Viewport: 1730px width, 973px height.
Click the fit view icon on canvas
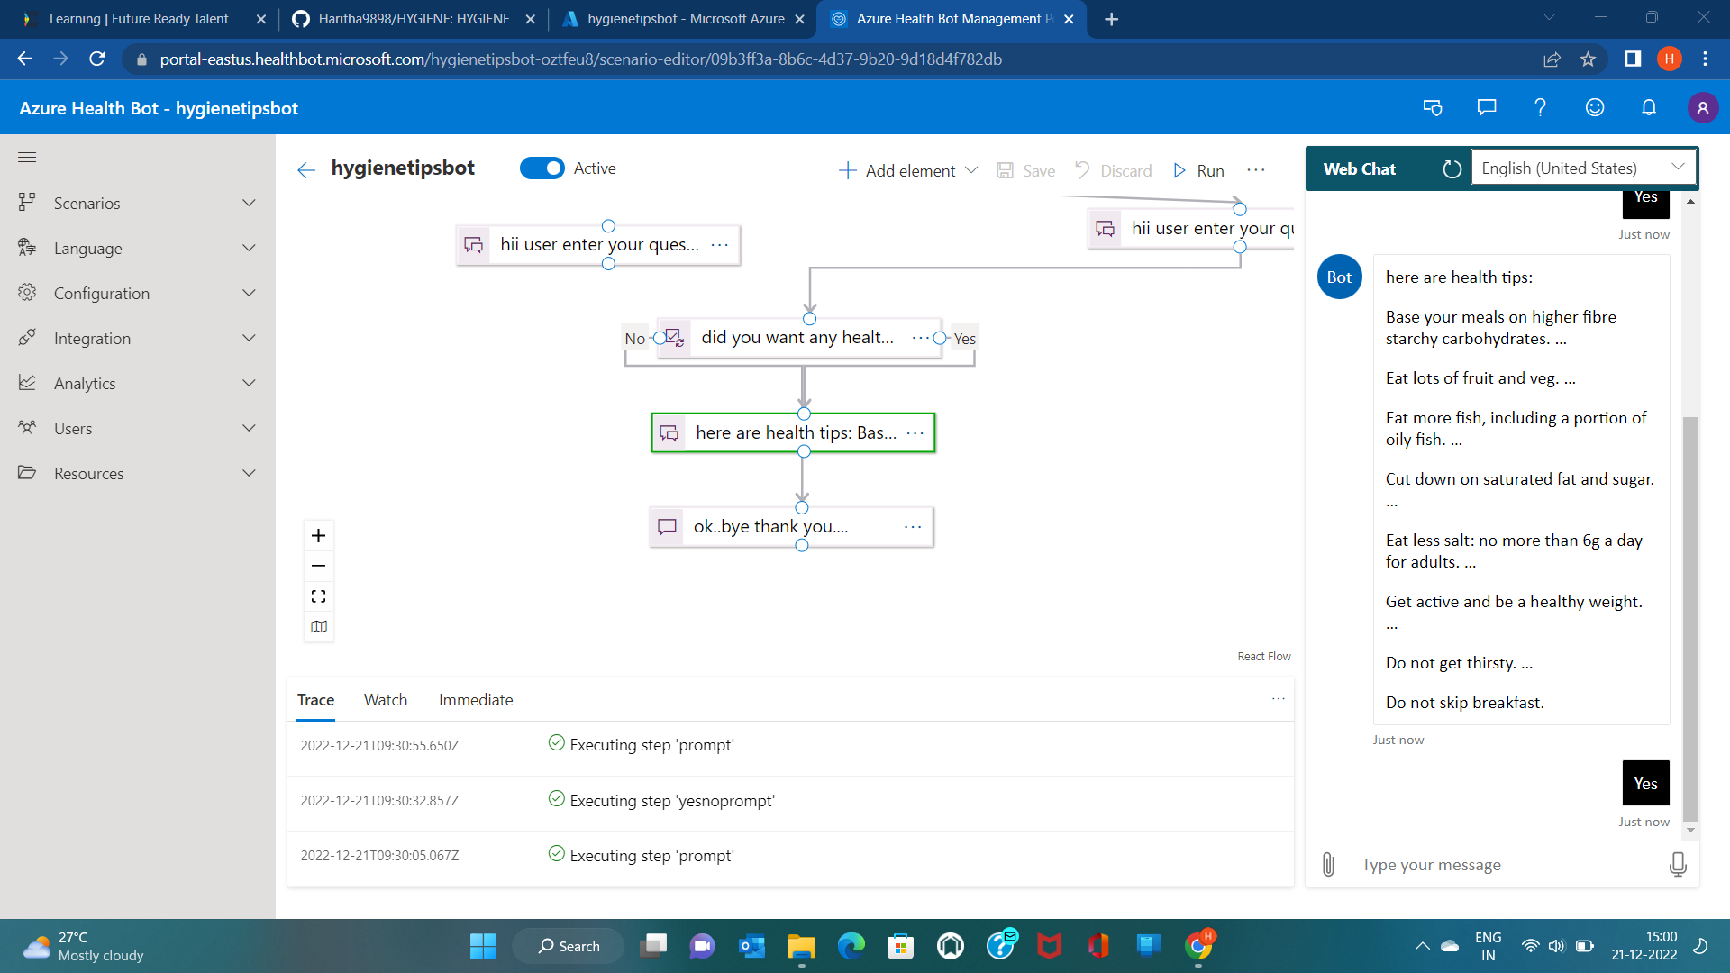point(318,596)
